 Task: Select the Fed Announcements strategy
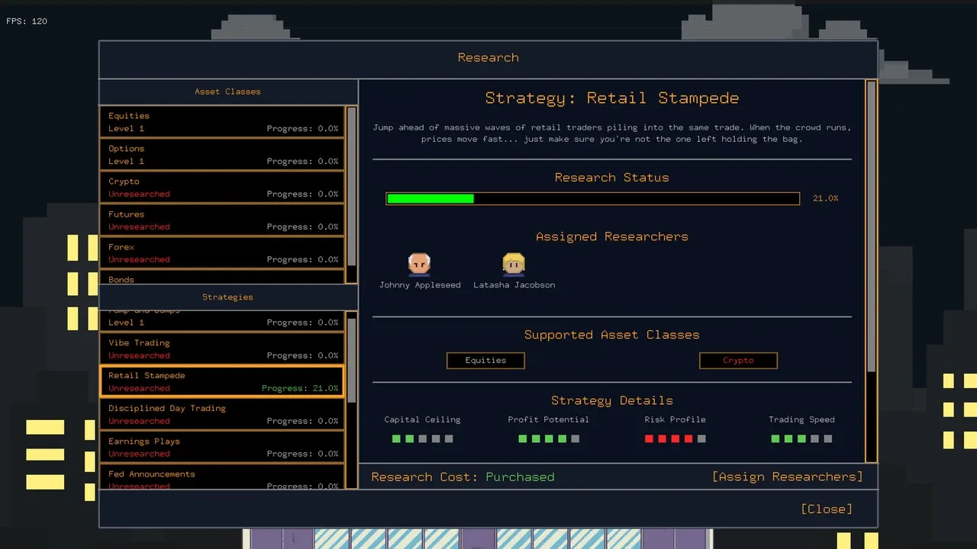[222, 478]
